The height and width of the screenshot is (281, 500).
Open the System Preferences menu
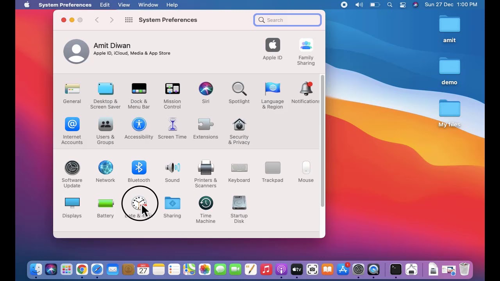pos(65,5)
